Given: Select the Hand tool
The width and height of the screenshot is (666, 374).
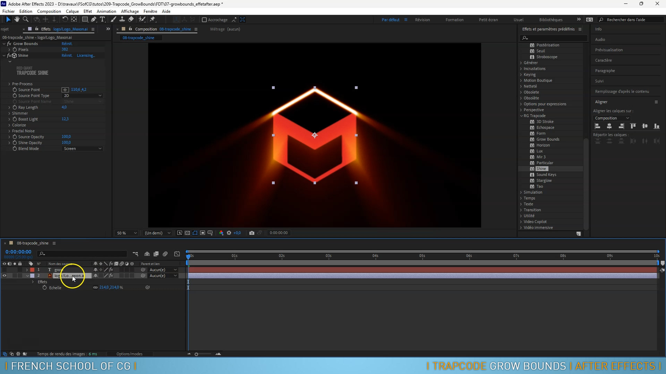Looking at the screenshot, I should coord(17,19).
